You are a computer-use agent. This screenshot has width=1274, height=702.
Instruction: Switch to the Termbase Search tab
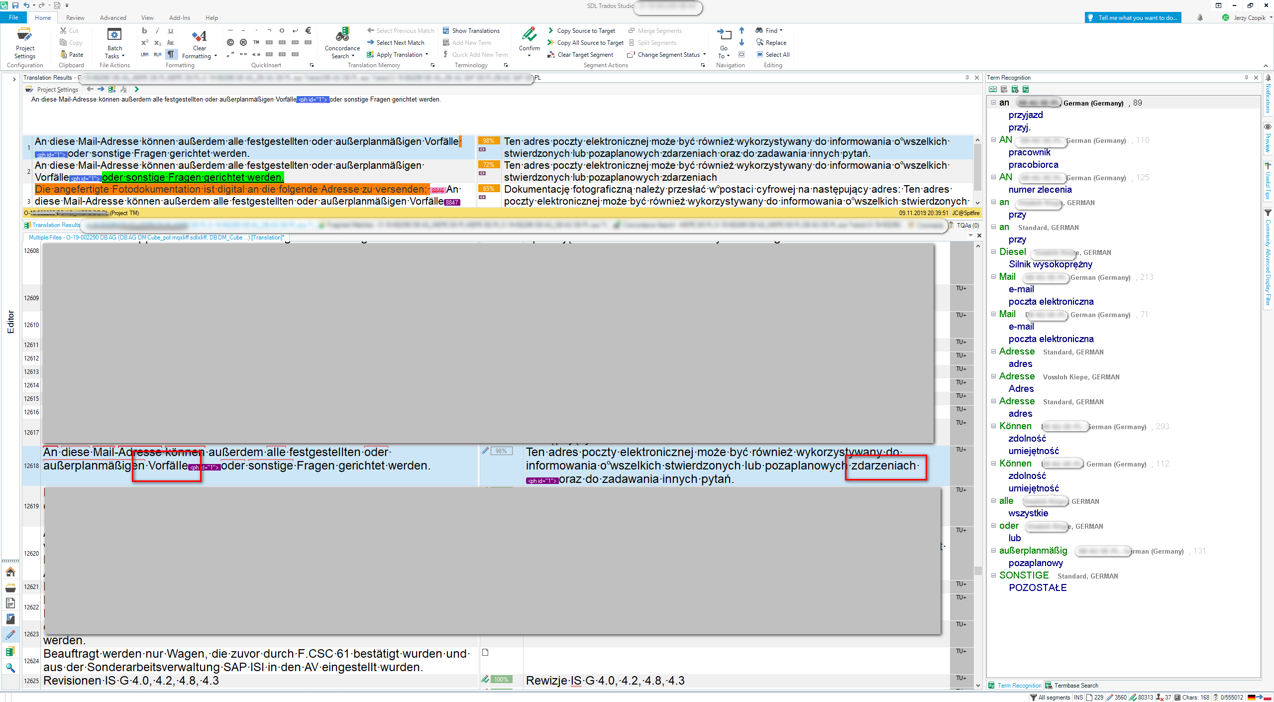(1071, 686)
